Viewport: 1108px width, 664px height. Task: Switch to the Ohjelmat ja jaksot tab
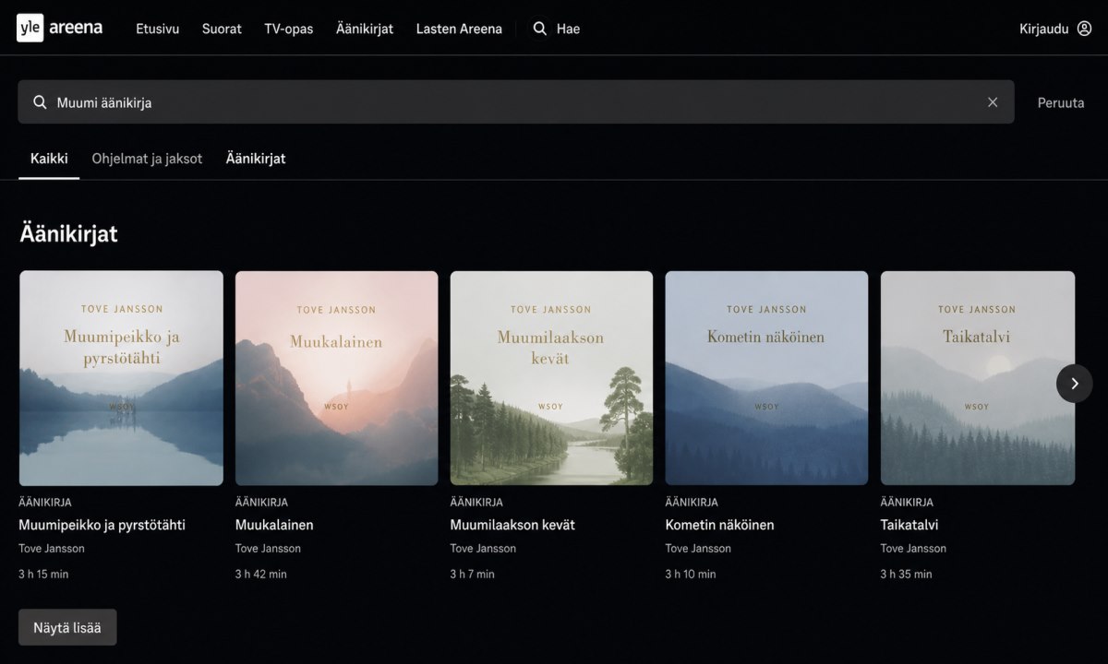coord(147,159)
